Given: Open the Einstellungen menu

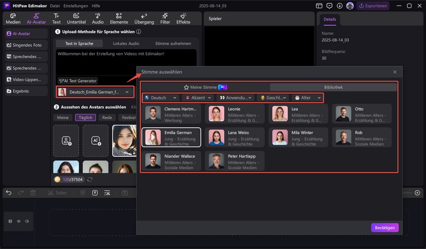Looking at the screenshot, I should tap(76, 6).
